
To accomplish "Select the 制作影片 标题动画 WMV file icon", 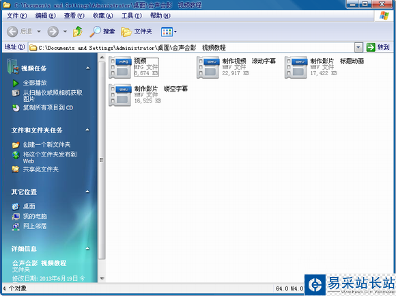I will point(296,67).
